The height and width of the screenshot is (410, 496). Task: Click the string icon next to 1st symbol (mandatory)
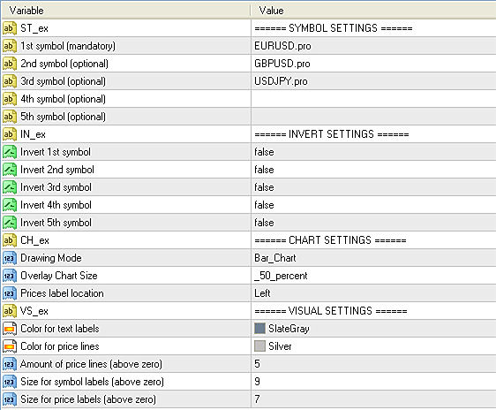coord(10,46)
